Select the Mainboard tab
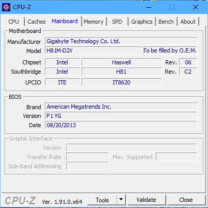The image size is (208, 208). coord(65,21)
